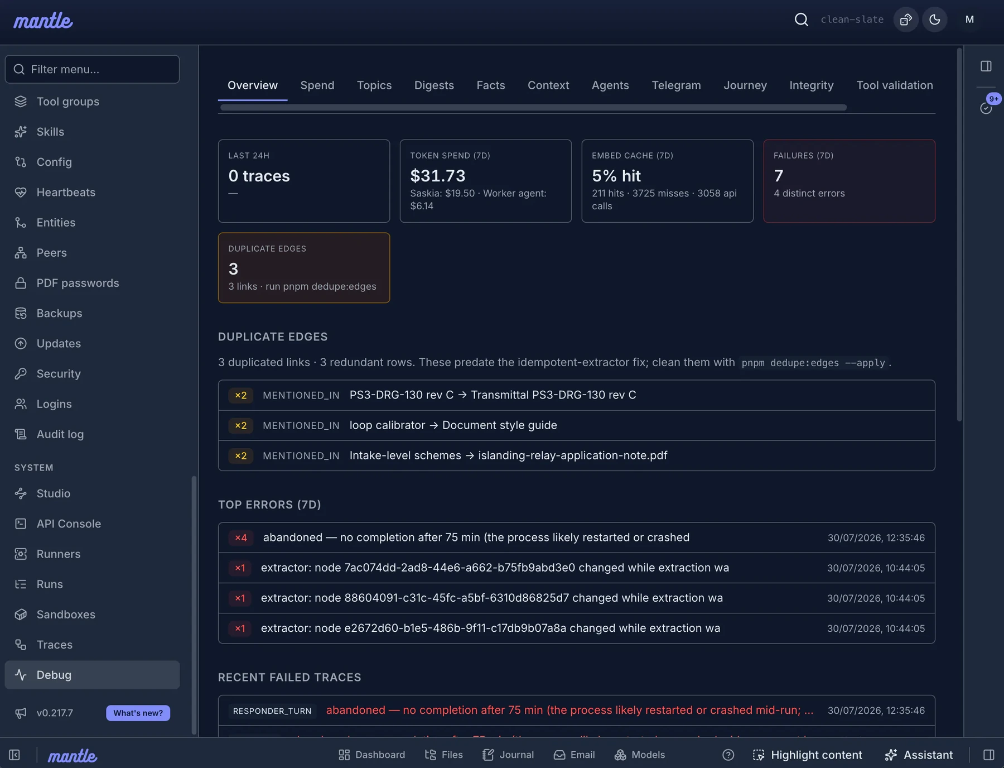Select the Agents tab
The width and height of the screenshot is (1004, 768).
610,85
